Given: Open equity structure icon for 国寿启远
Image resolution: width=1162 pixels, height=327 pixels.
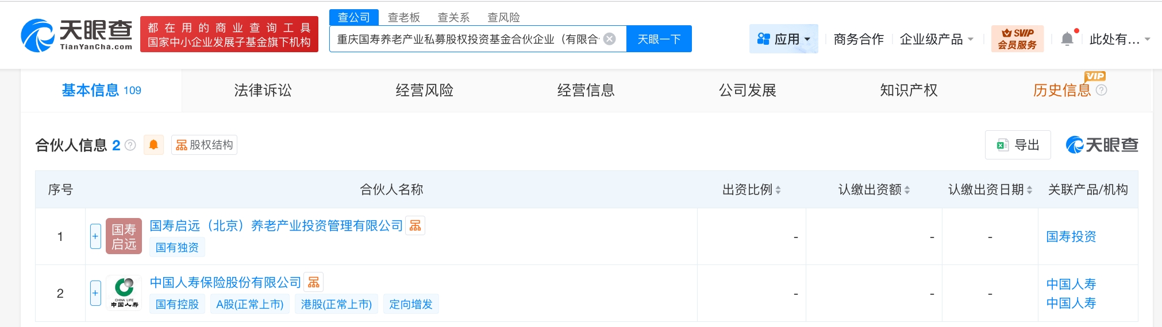Looking at the screenshot, I should [415, 226].
